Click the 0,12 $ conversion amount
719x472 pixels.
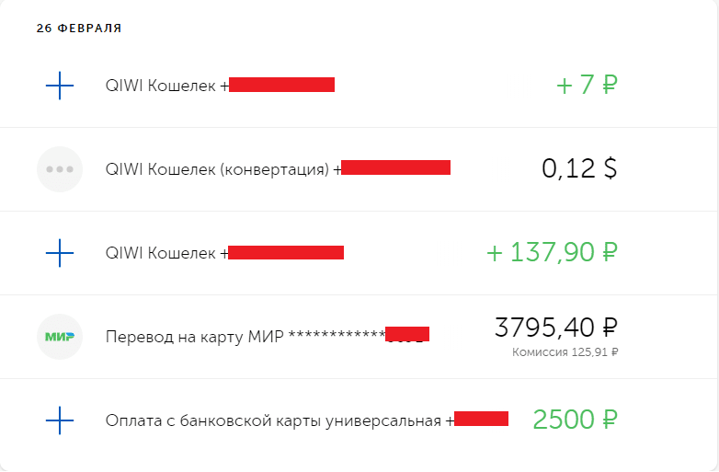pos(579,169)
